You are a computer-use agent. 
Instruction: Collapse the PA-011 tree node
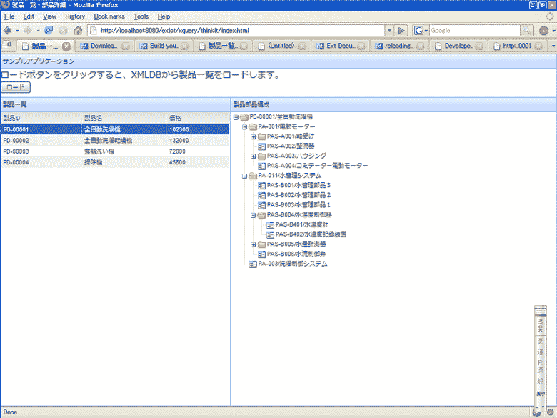click(x=244, y=176)
